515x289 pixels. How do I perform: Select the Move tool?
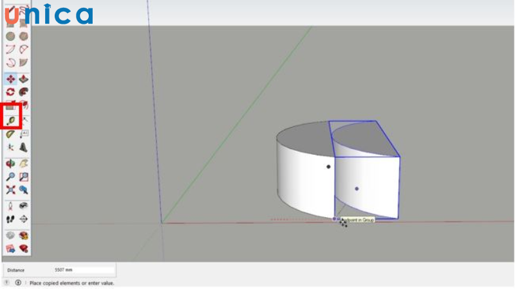coord(10,80)
